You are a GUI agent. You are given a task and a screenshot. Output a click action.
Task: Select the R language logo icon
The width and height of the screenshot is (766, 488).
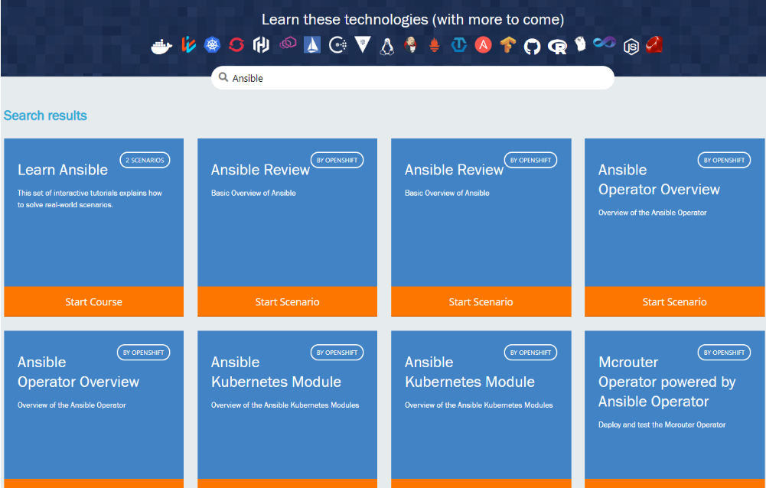pyautogui.click(x=557, y=47)
